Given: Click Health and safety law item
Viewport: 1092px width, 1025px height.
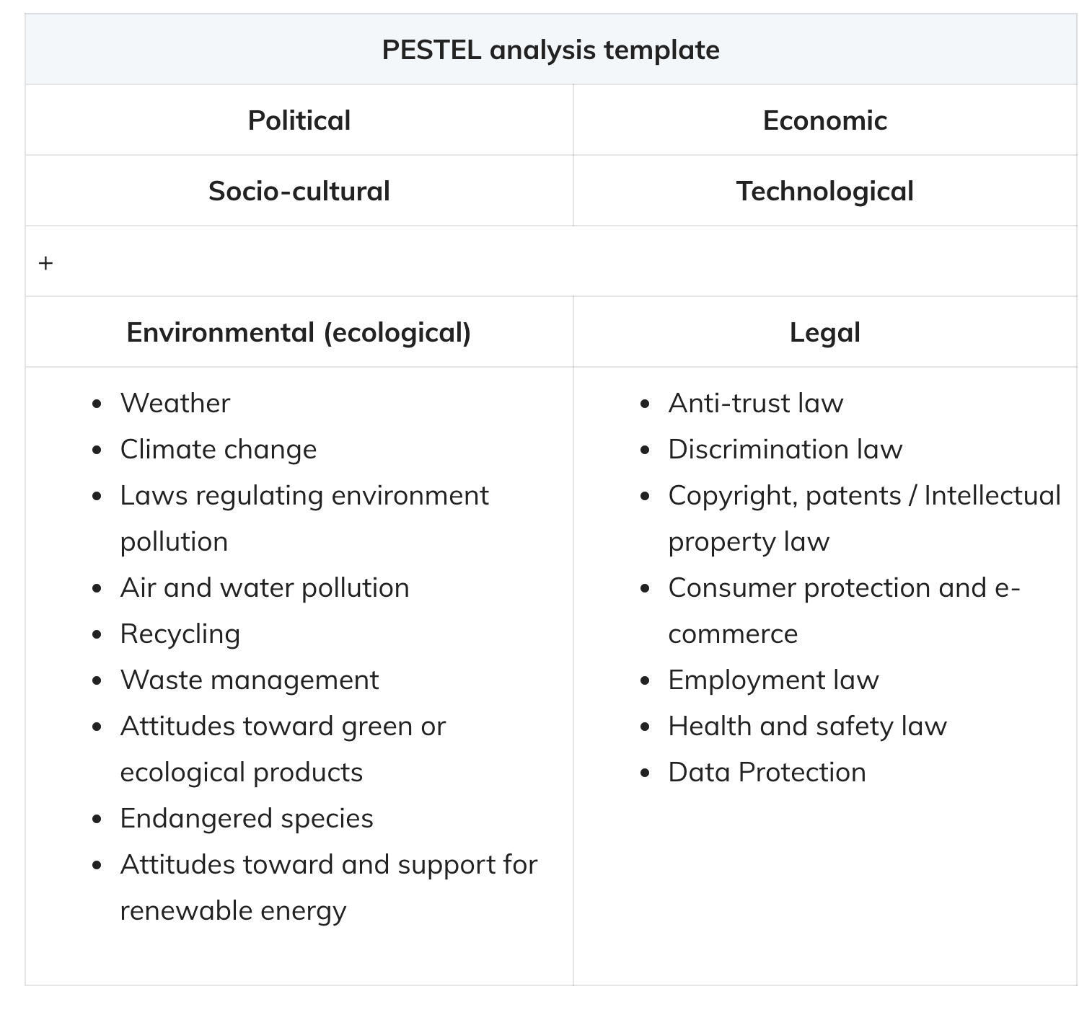Looking at the screenshot, I should 807,726.
